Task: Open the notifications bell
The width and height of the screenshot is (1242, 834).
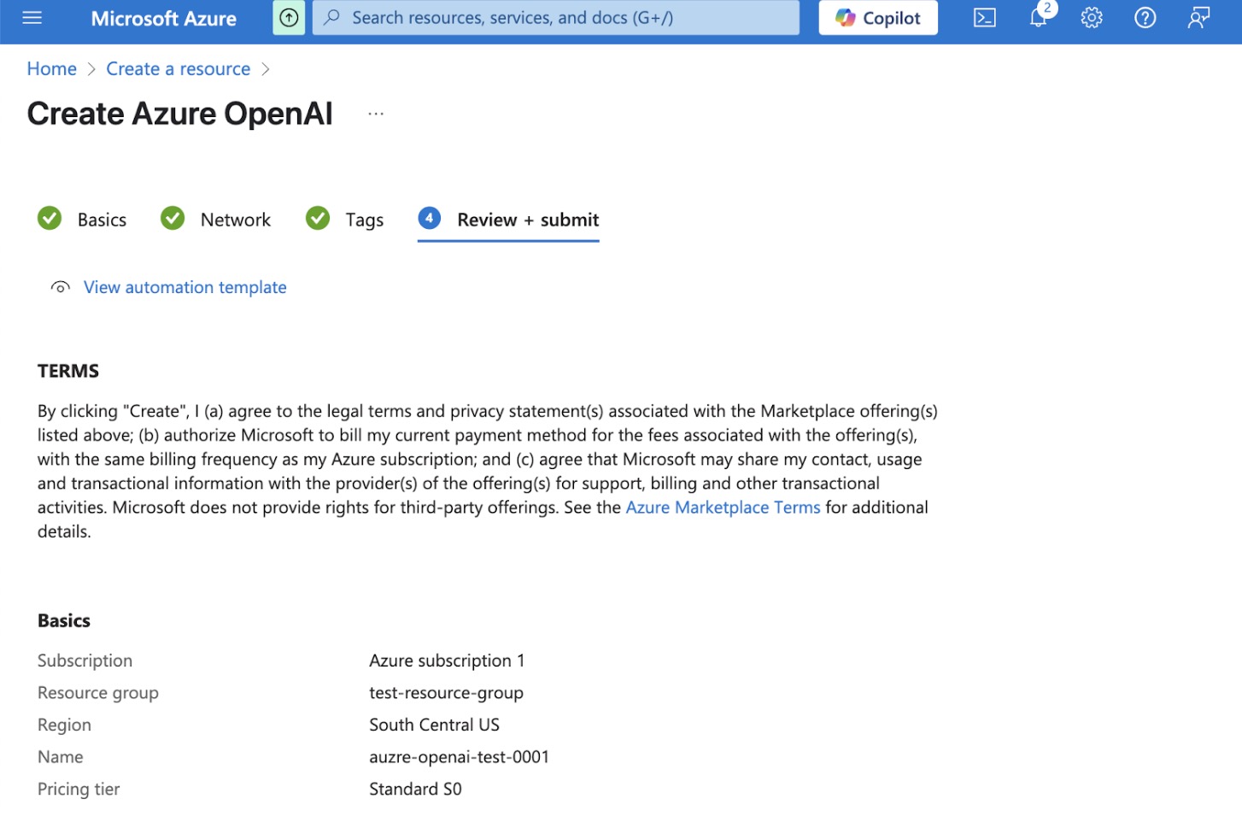Action: pos(1038,18)
